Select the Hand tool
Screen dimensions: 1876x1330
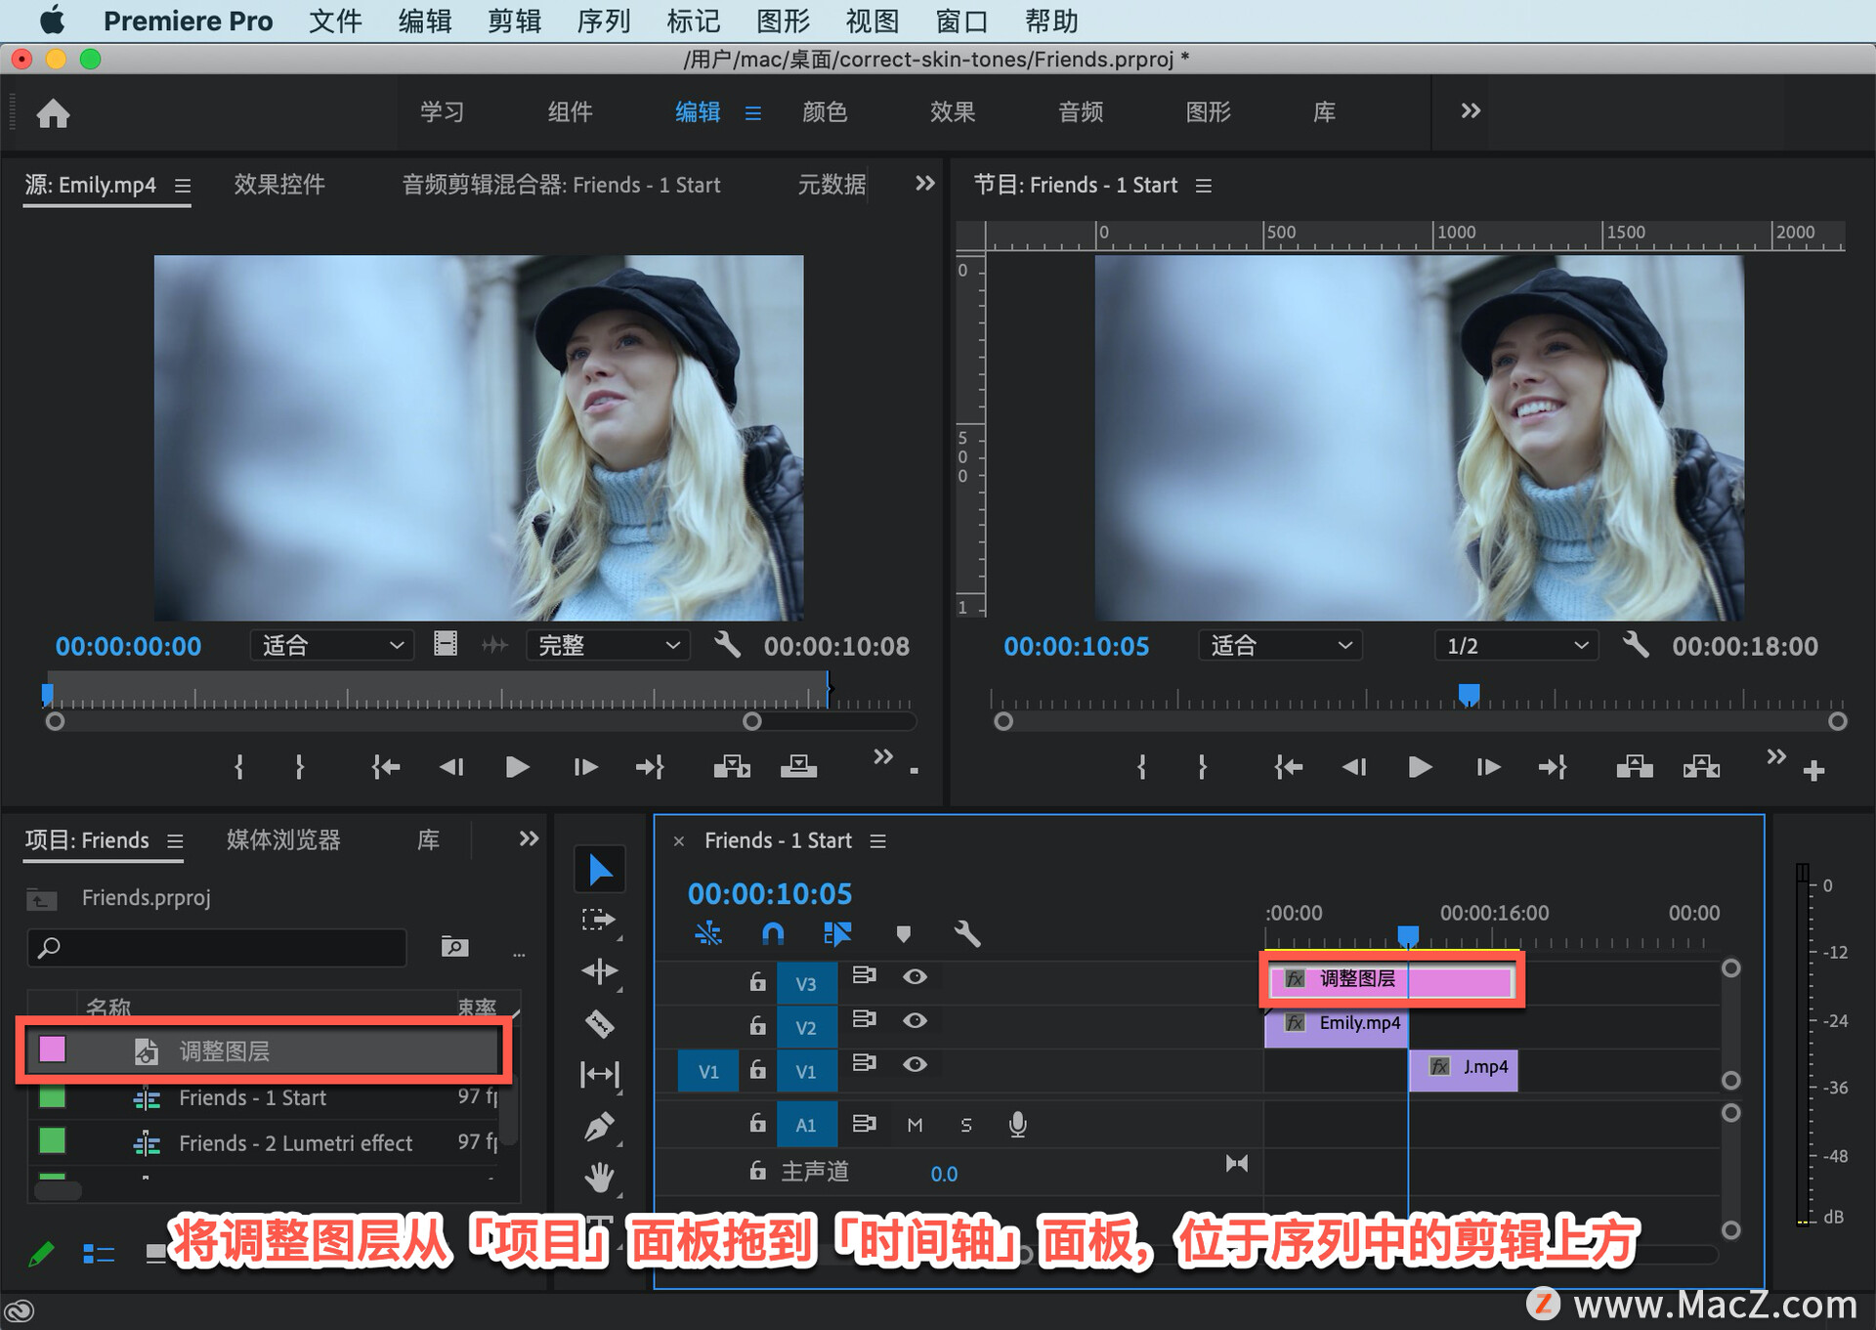point(600,1177)
